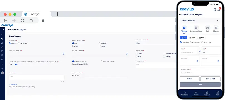Viewport: 225px width, 100px height.
Task: Select Self under Travel Request For
Action: pyautogui.click(x=73, y=43)
